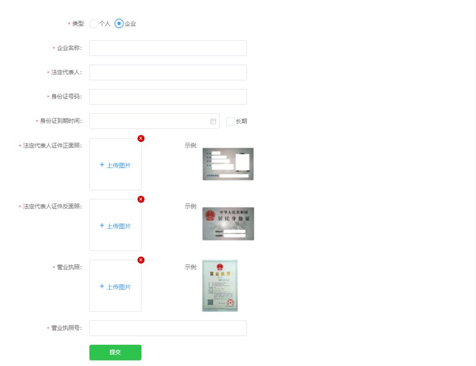
Task: Focus the 营业执照号 license number field
Action: coord(167,328)
